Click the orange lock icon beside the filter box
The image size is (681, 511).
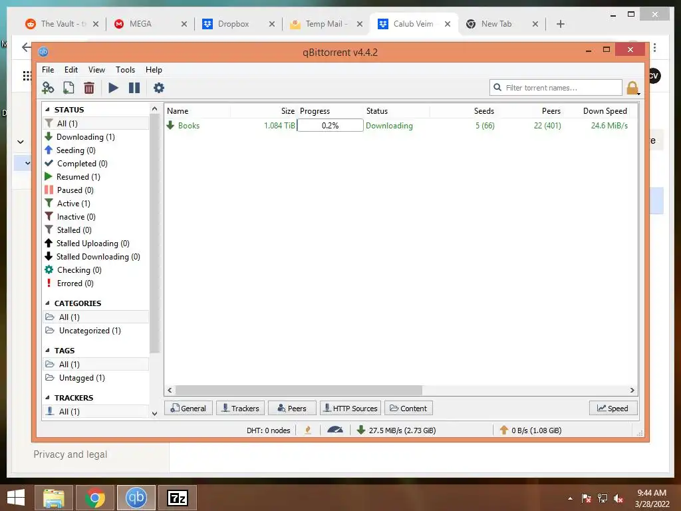pyautogui.click(x=633, y=88)
